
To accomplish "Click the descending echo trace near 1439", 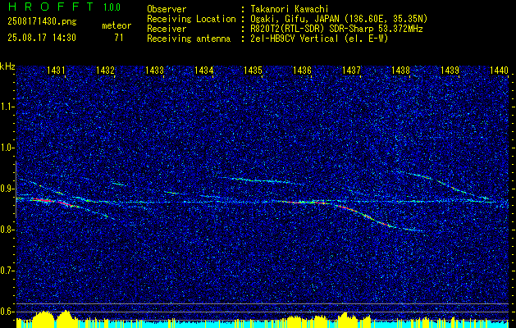I will click(445, 185).
